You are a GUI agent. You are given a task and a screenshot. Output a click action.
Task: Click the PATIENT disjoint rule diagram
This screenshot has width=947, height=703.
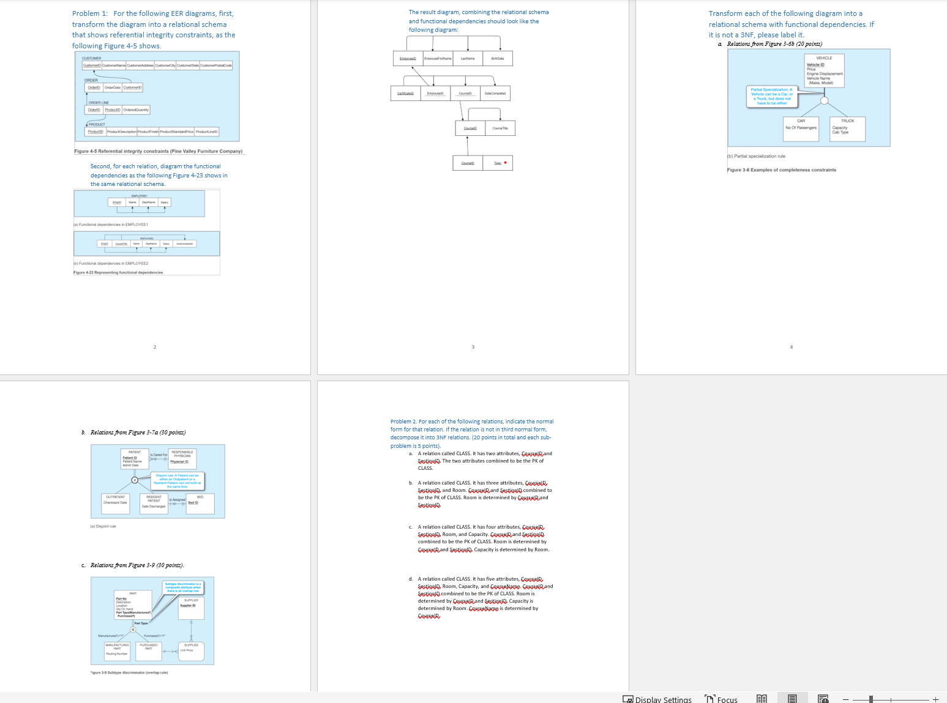tap(157, 481)
